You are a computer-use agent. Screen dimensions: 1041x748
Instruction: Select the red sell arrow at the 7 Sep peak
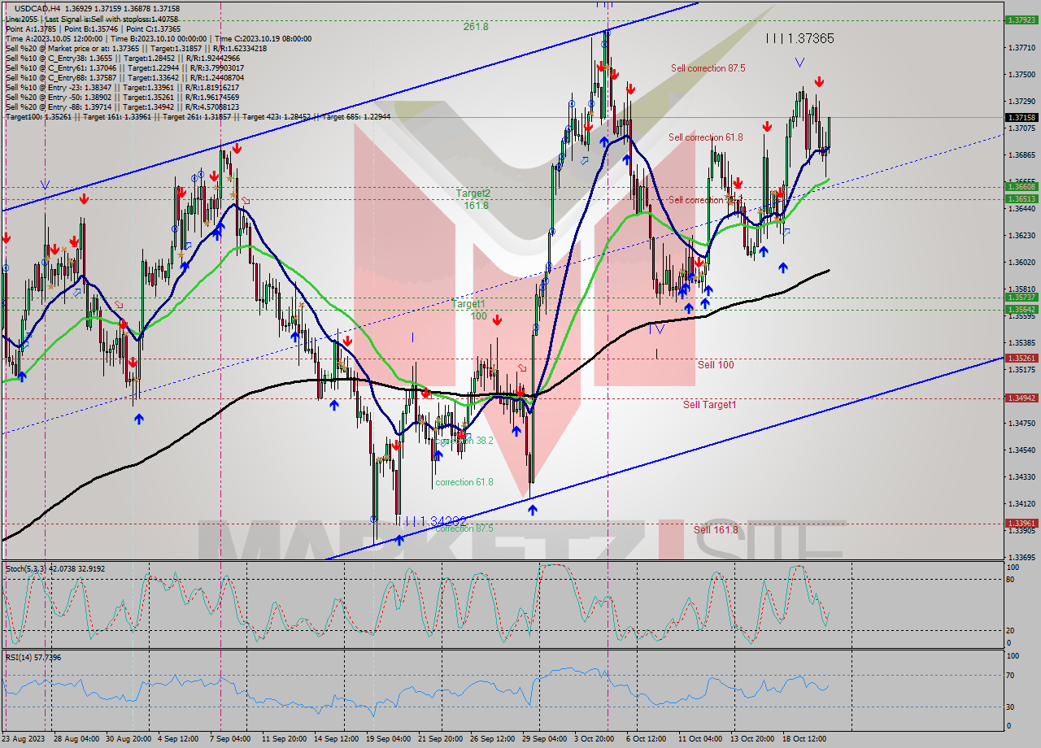tap(237, 148)
